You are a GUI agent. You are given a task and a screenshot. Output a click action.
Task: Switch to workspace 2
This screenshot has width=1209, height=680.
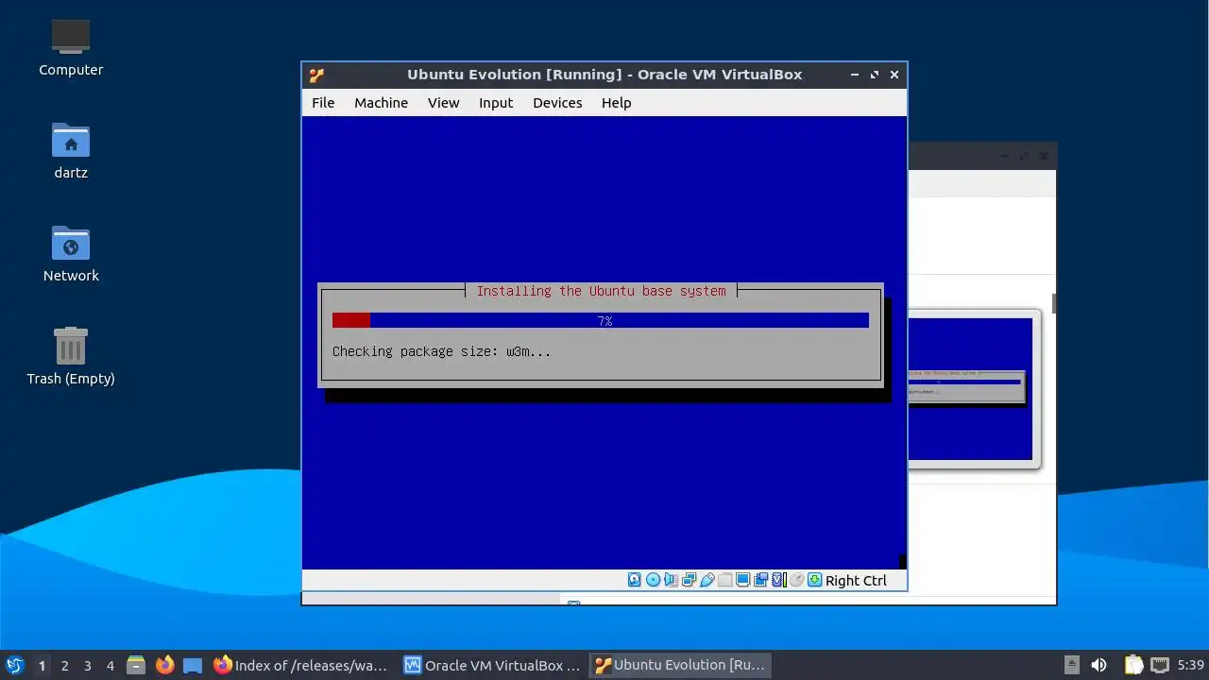click(x=64, y=665)
